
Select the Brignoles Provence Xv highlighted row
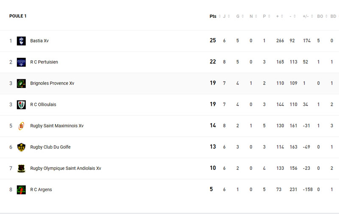[169, 83]
